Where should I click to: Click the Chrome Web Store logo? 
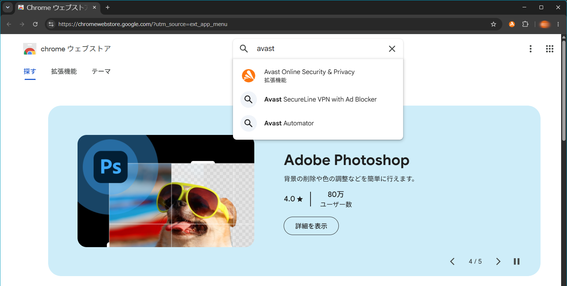pos(30,49)
